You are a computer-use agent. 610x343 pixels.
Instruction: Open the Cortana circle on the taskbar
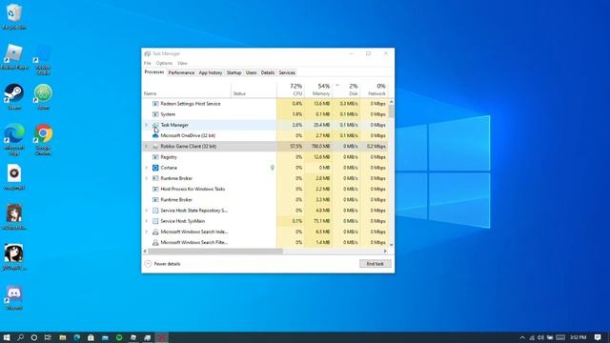point(34,337)
